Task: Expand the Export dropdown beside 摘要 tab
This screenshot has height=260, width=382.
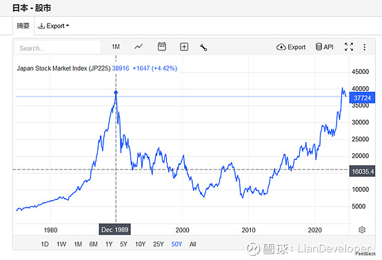Action: (54, 26)
